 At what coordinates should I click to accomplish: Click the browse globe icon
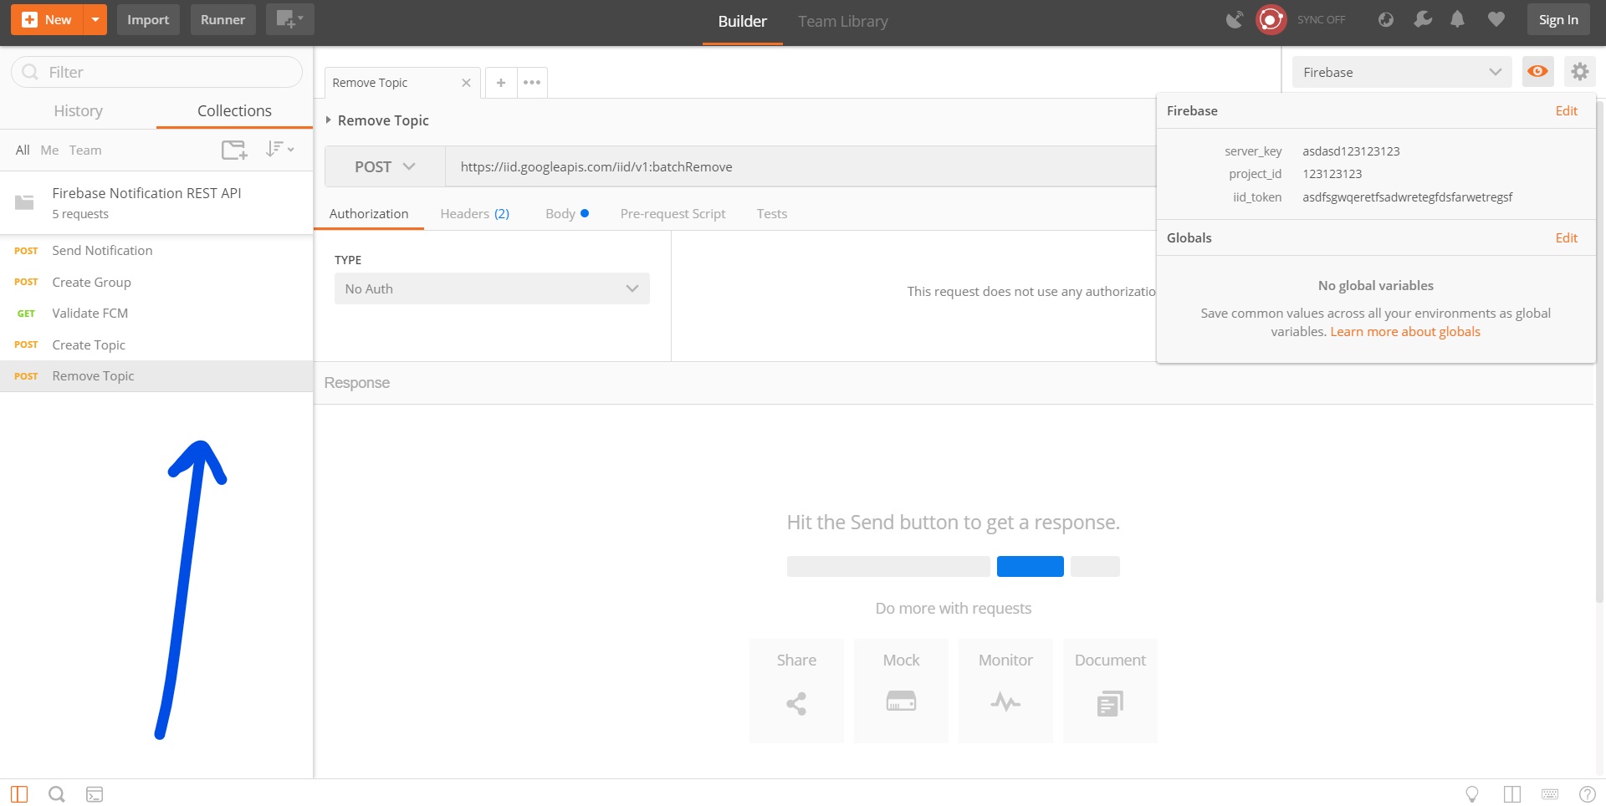(x=1386, y=19)
